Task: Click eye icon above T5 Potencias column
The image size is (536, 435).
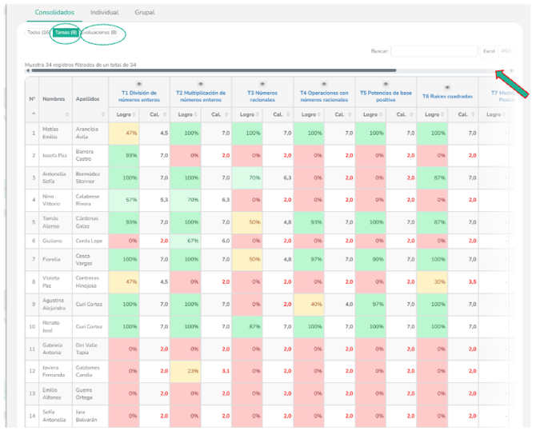Action: [x=386, y=83]
